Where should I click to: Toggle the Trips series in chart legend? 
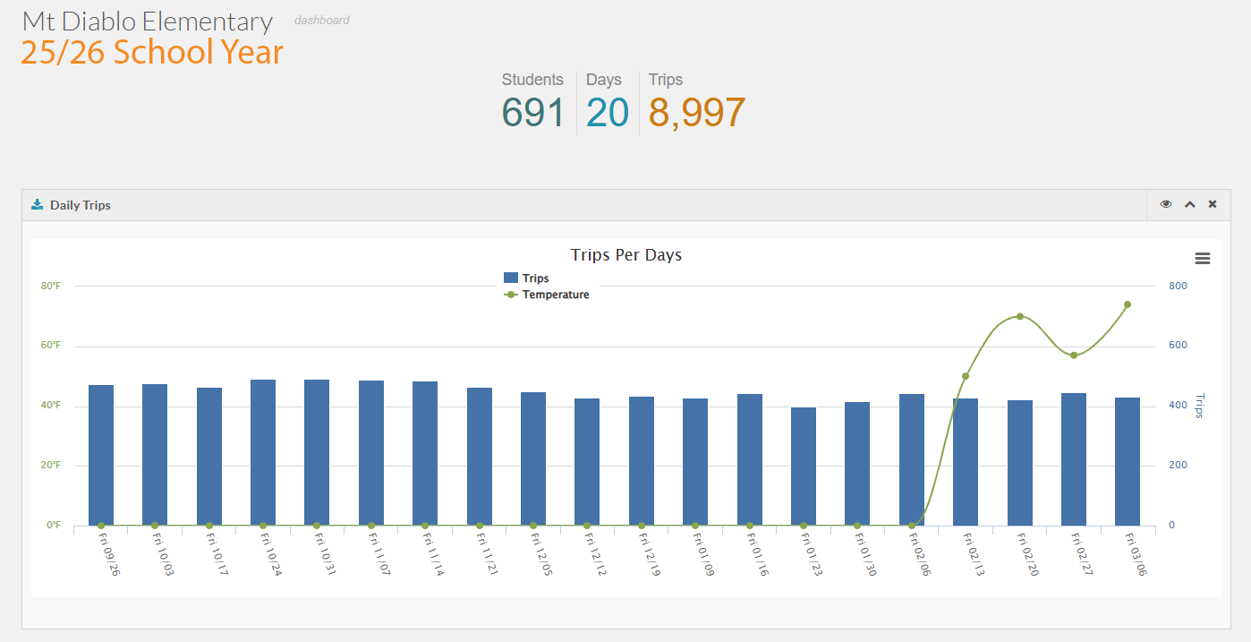pos(535,278)
